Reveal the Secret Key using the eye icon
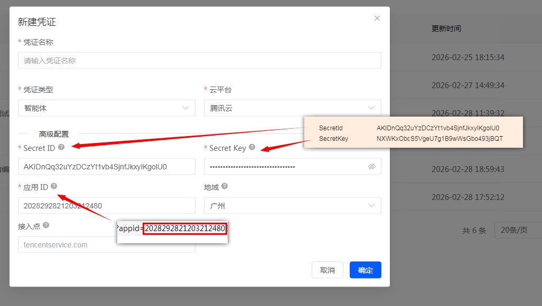 372,167
